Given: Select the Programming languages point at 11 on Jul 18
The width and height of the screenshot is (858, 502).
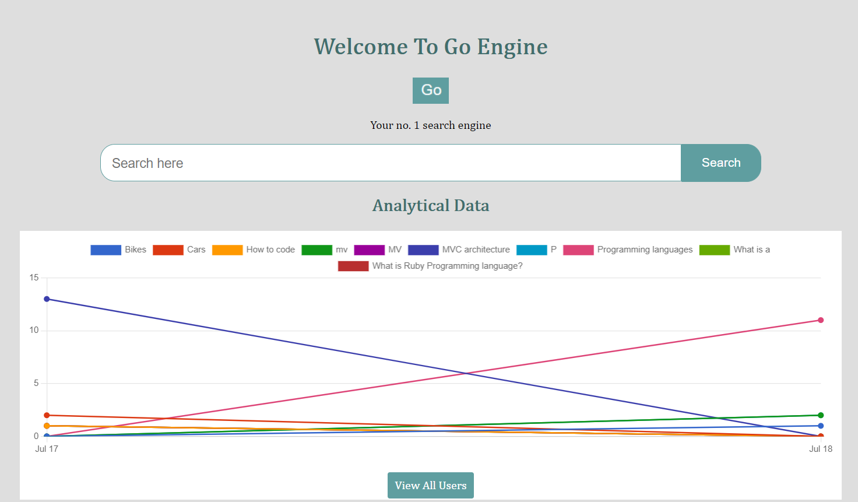Looking at the screenshot, I should tap(821, 320).
